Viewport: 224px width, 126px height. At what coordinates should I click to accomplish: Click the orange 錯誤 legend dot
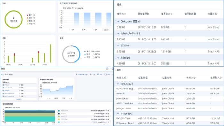[x=28, y=18]
